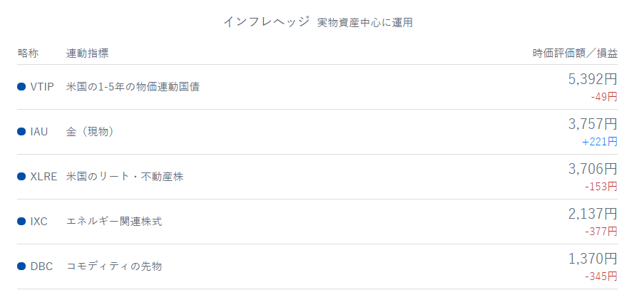This screenshot has width=639, height=305.
Task: Click IXC's エネルギー関連株式 description
Action: (x=114, y=222)
